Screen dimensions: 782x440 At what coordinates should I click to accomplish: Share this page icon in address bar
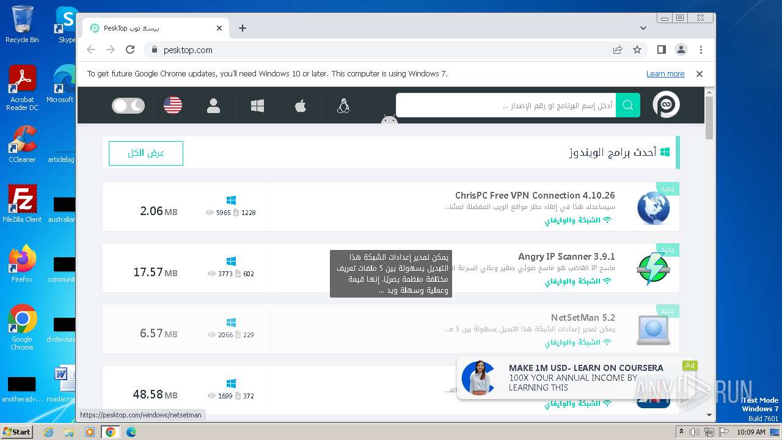[x=618, y=50]
